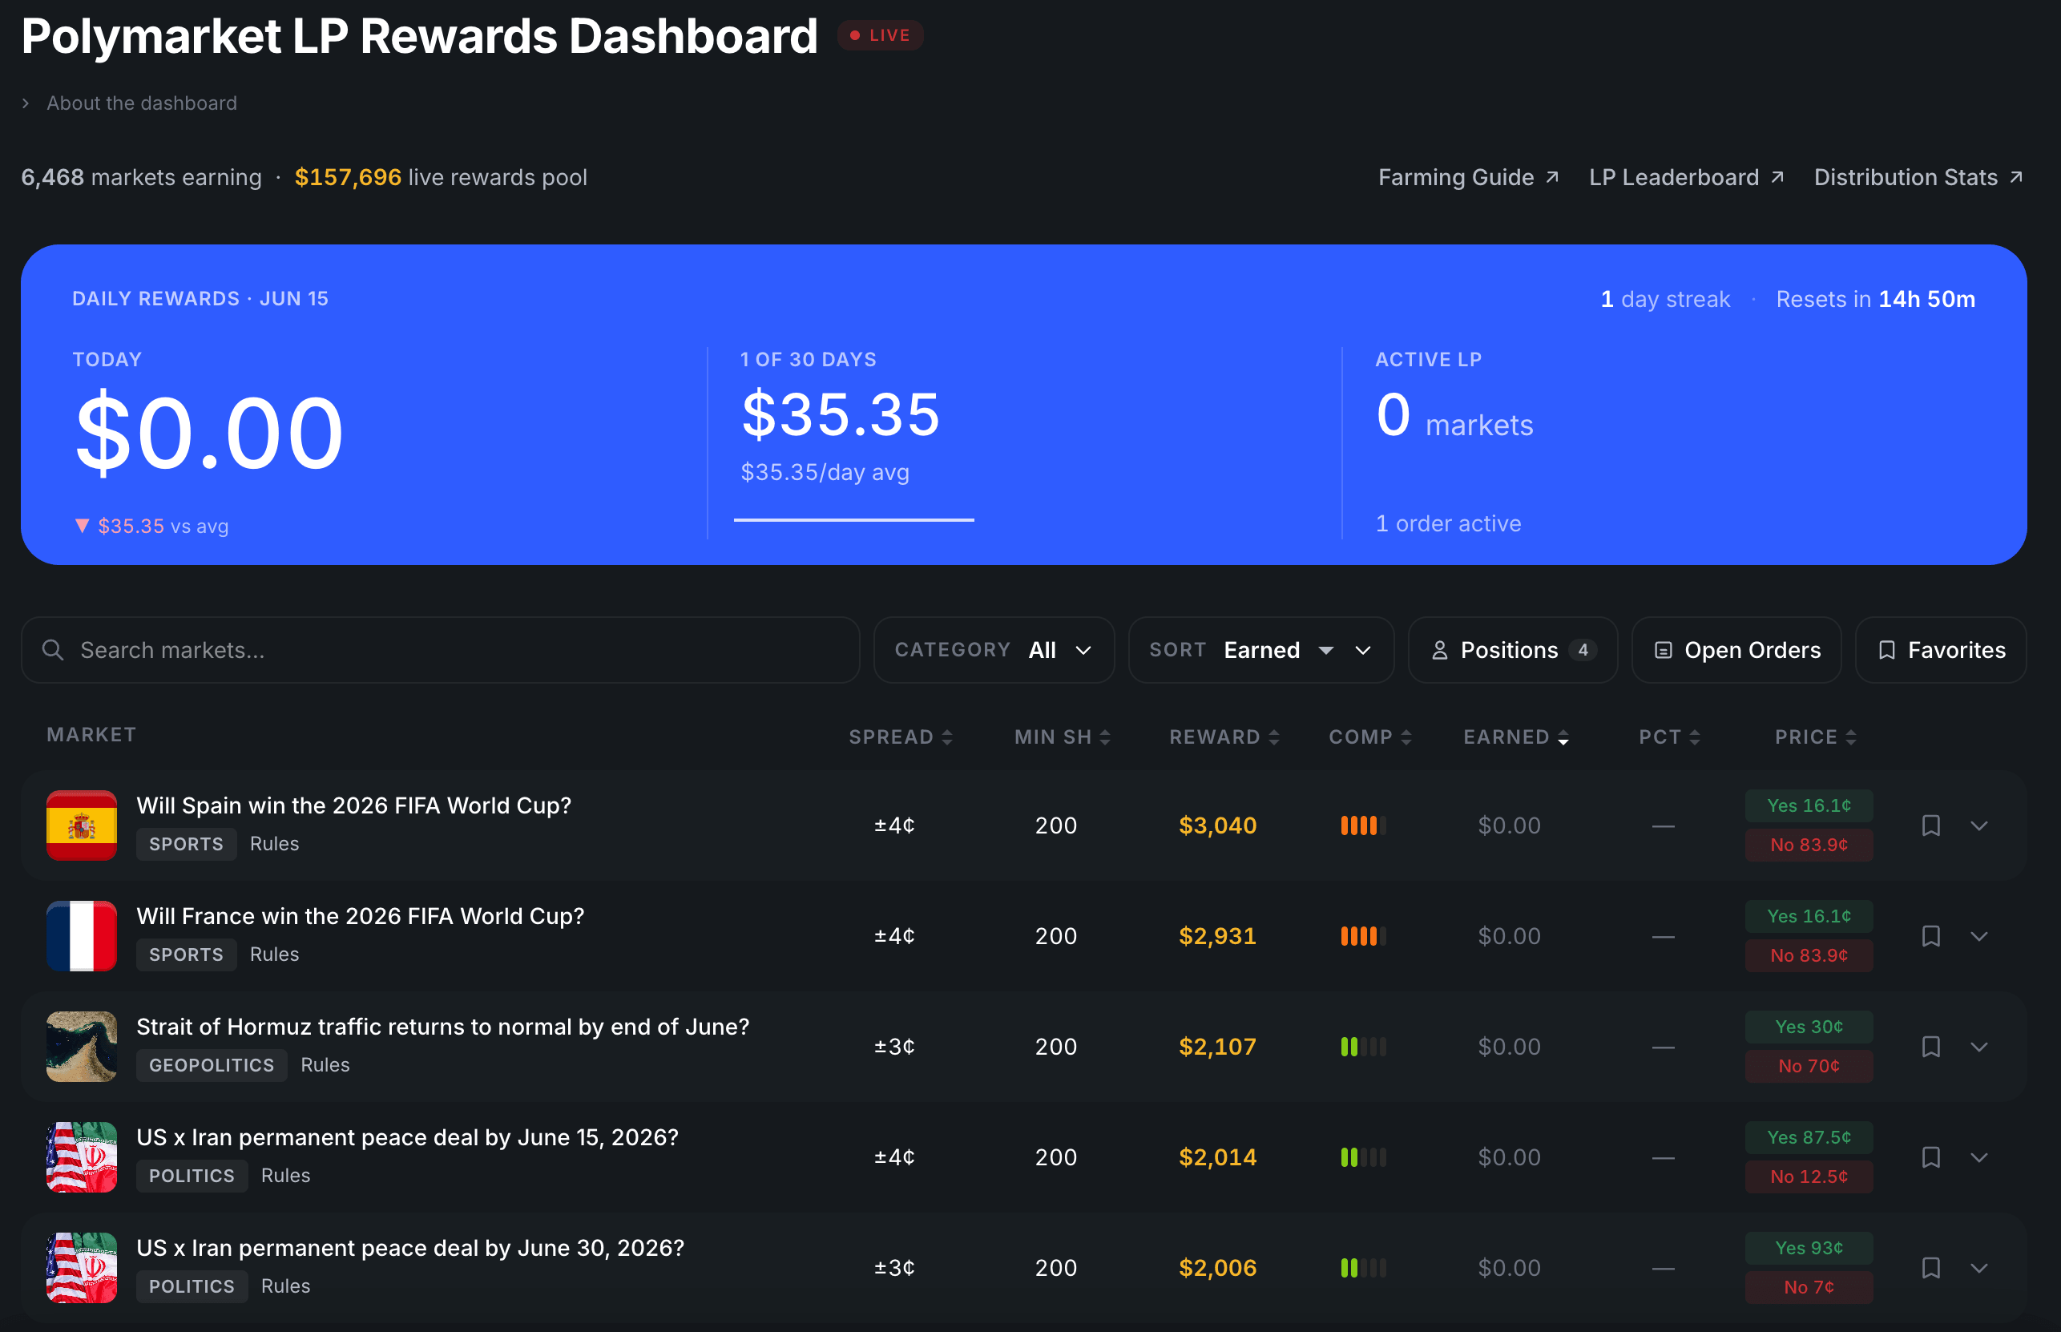The height and width of the screenshot is (1332, 2061).
Task: Bookmark the Iran peace deal June 15 market
Action: click(x=1930, y=1157)
